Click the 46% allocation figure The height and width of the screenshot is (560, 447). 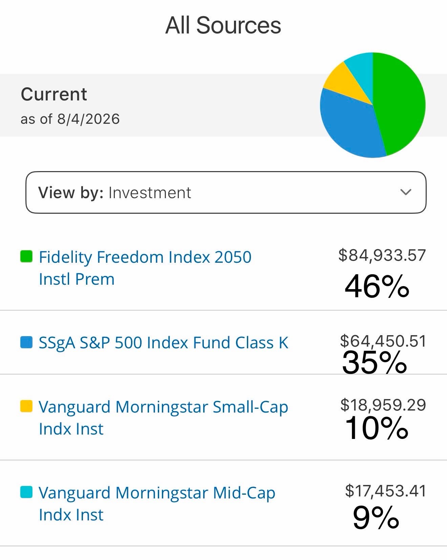[377, 286]
